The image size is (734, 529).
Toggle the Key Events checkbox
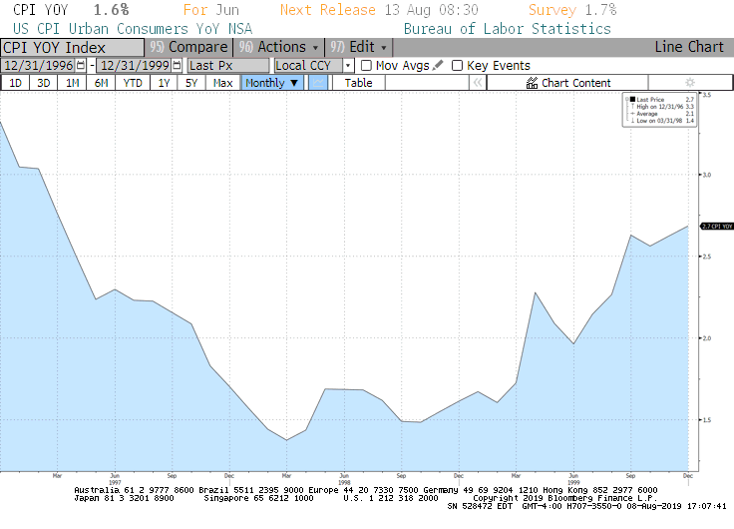[x=457, y=66]
